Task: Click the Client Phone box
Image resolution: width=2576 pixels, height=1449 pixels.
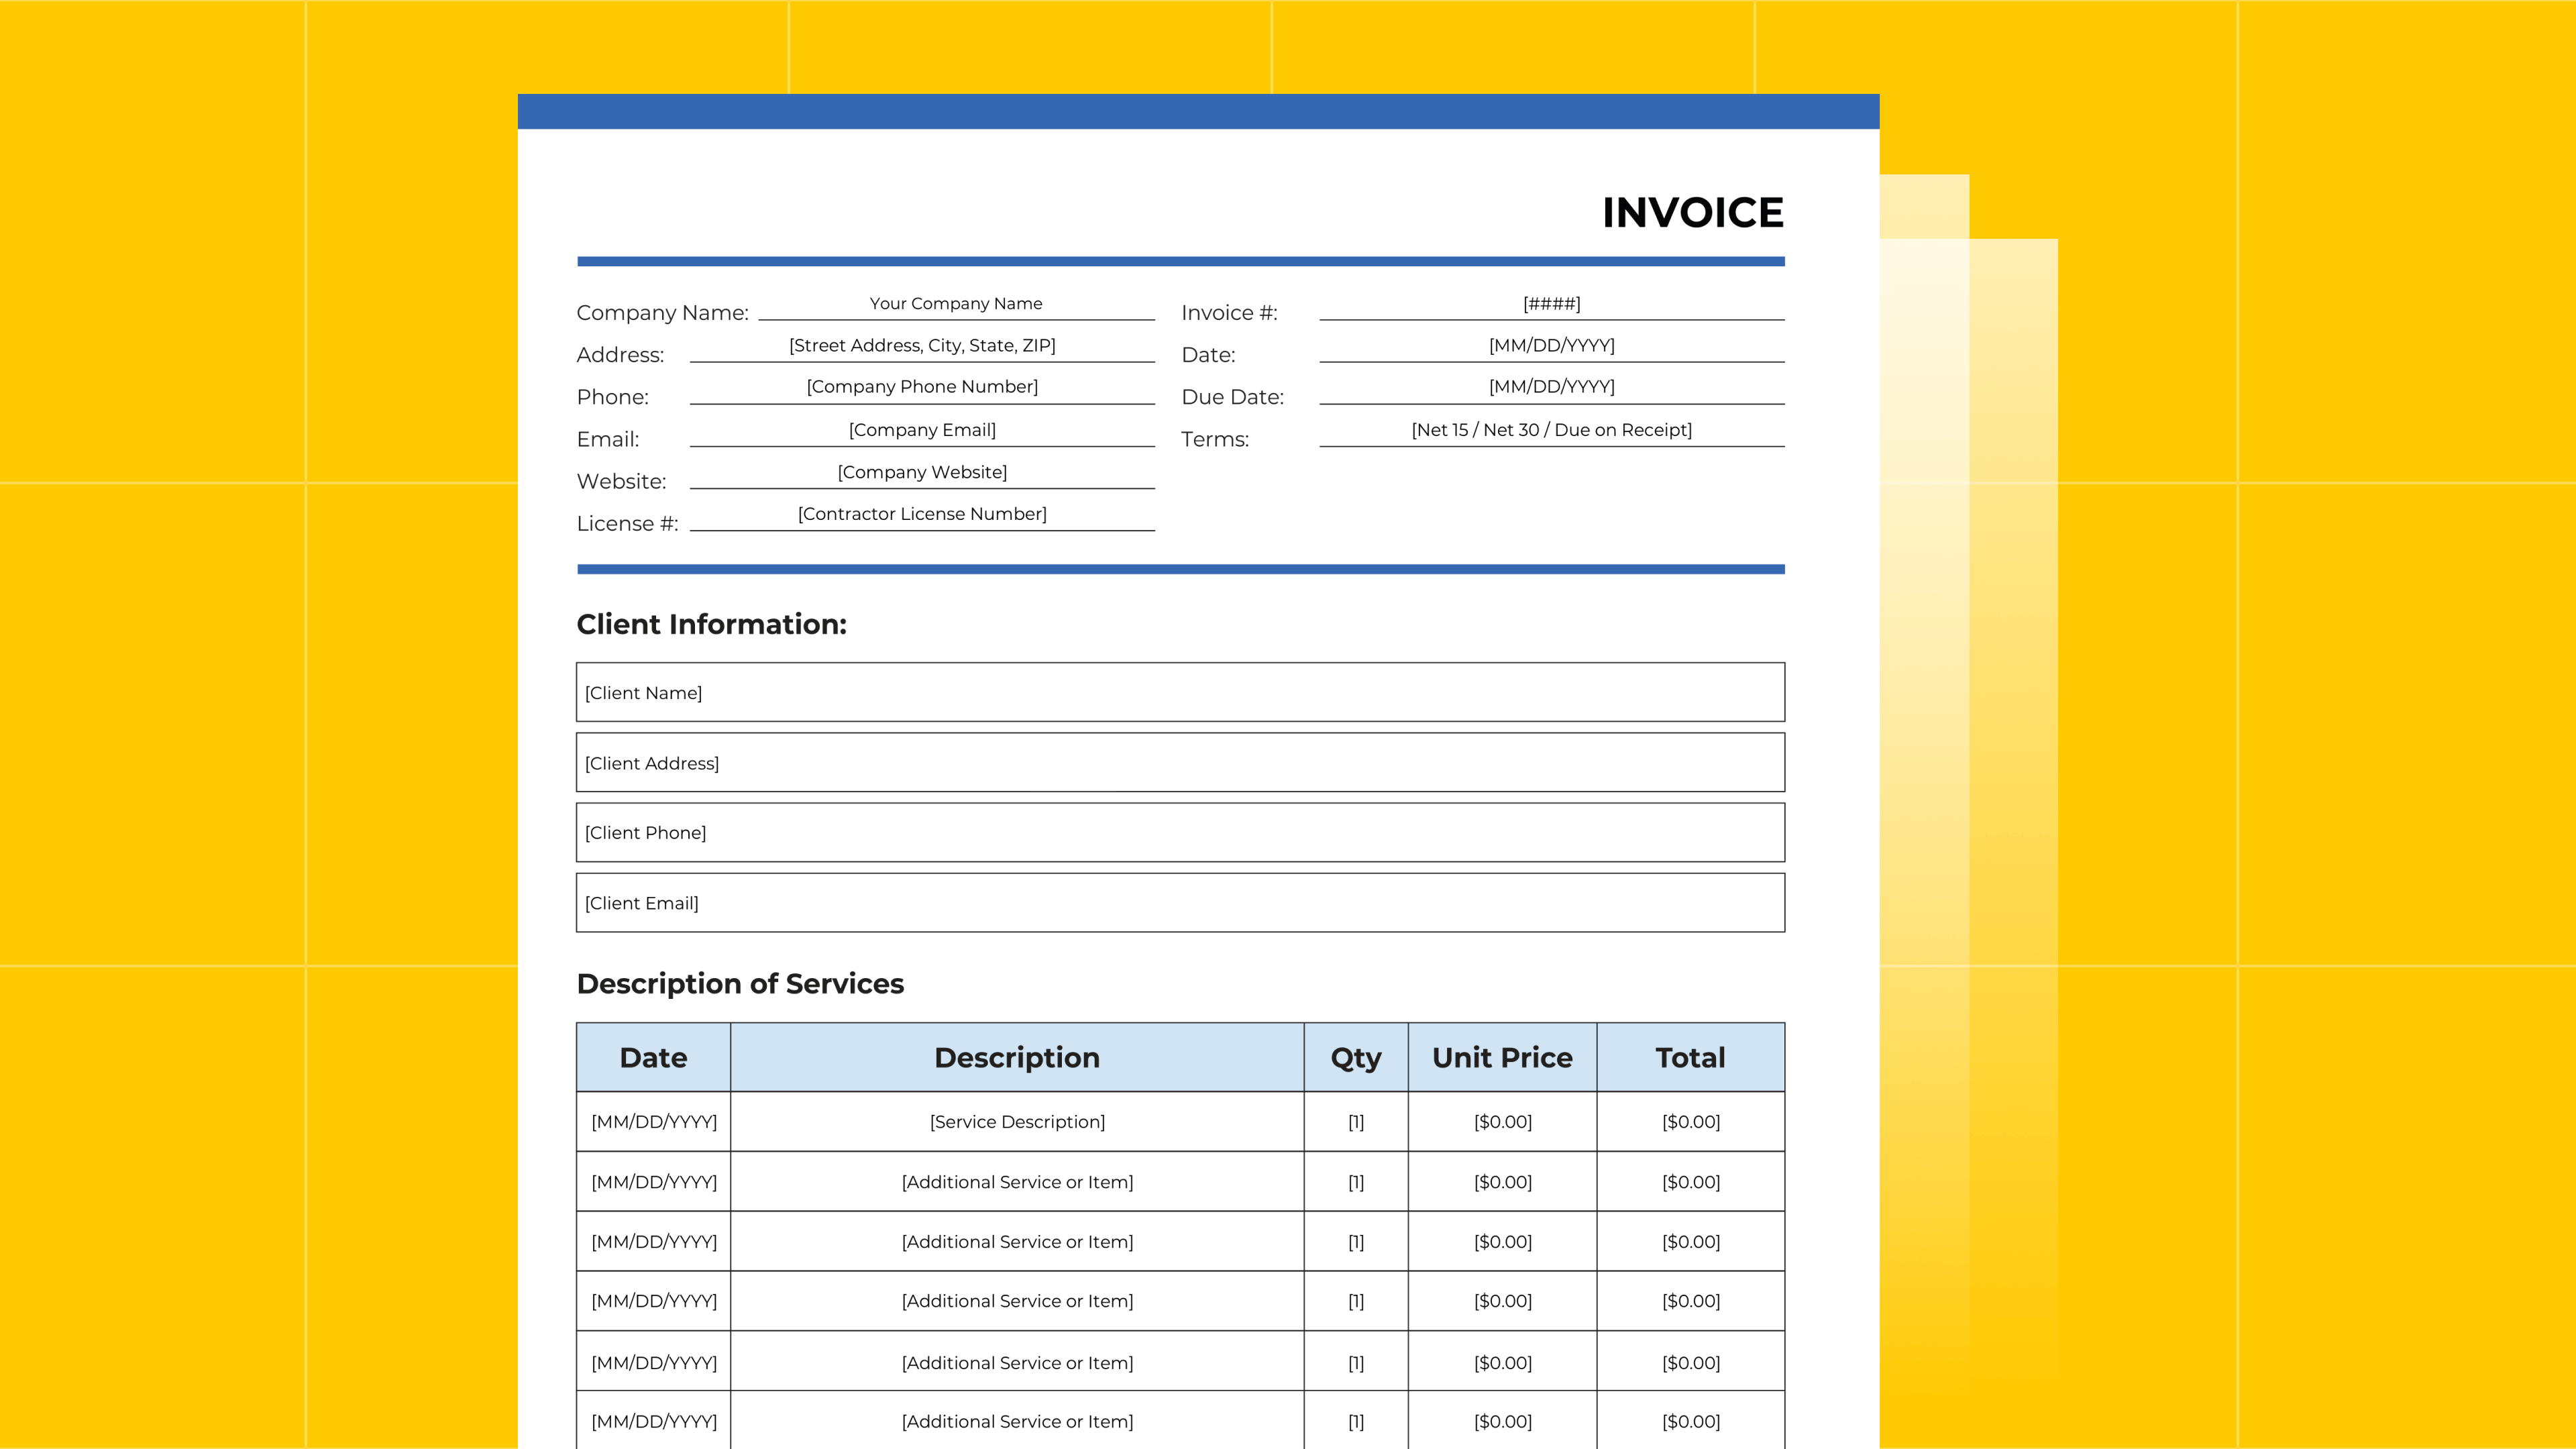Action: 1180,832
